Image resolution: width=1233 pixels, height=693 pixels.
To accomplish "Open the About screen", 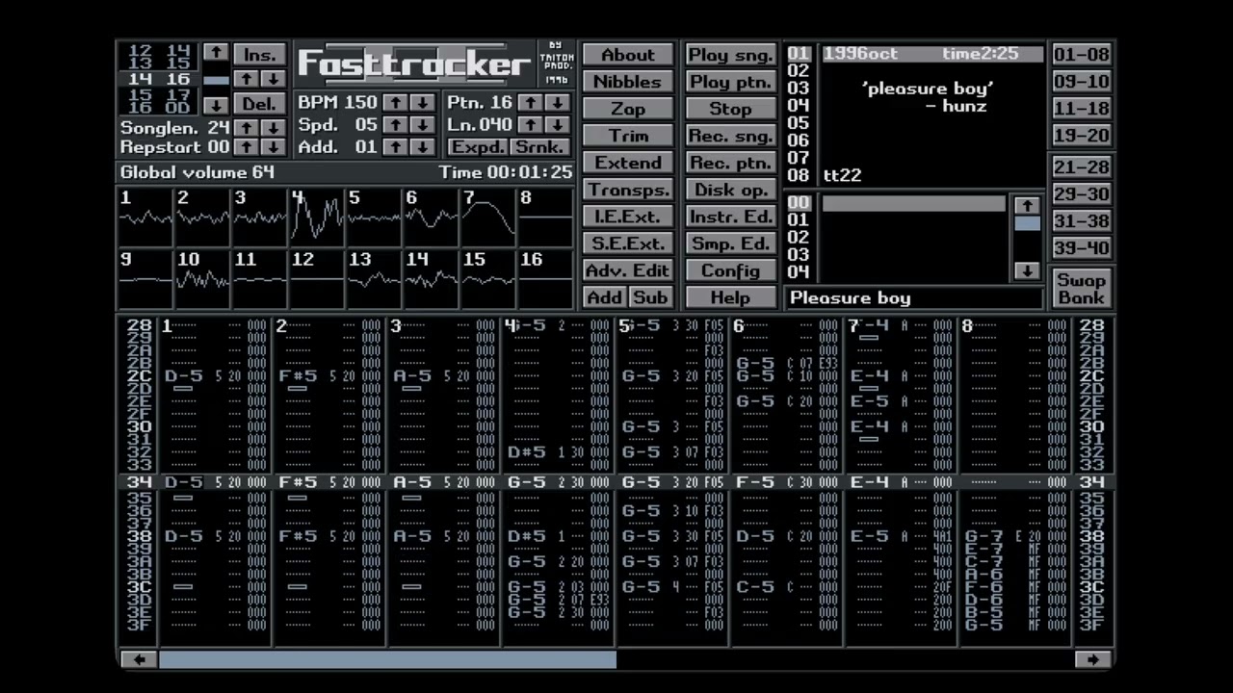I will point(628,55).
